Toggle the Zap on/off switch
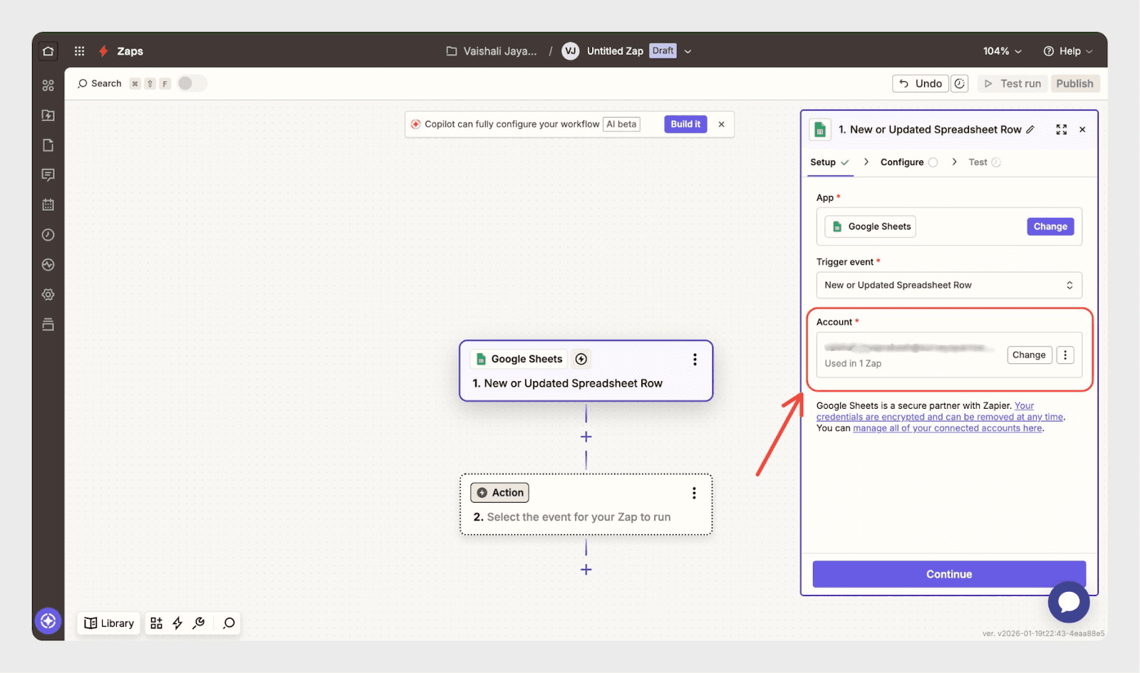Screen dimensions: 1140x673 point(192,84)
